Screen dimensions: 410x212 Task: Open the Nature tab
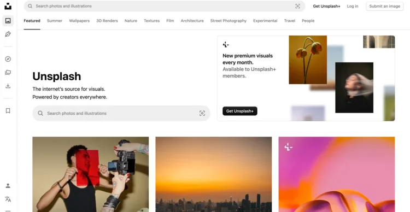131,21
